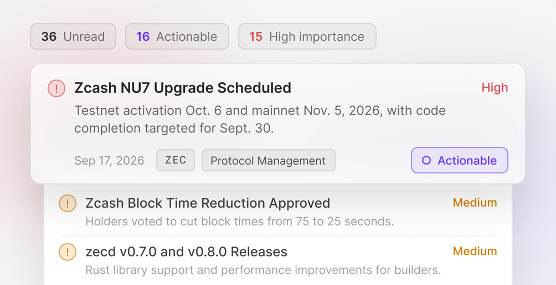Select the ZEC tag
Viewport: 556px width, 285px height.
(x=176, y=160)
